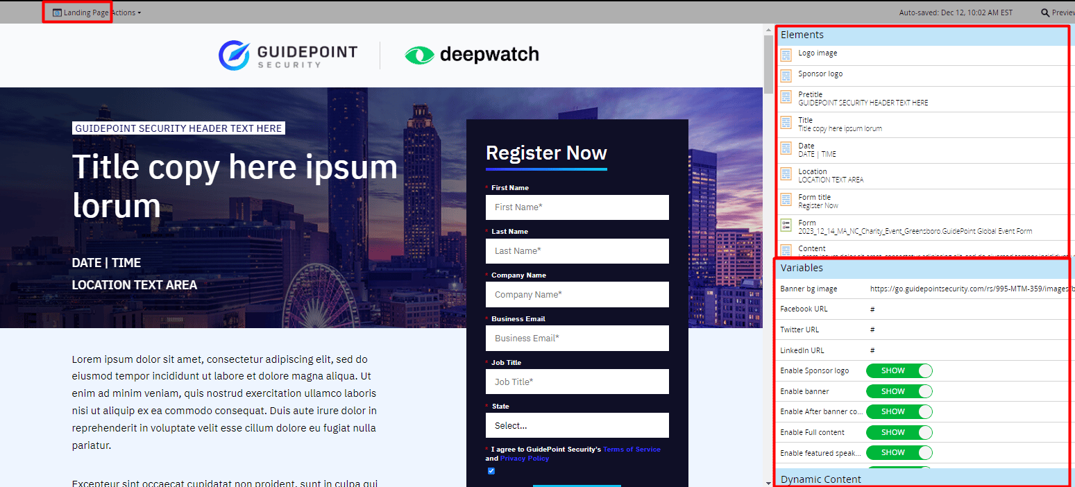Screen dimensions: 1075x487
Task: Edit the Twitter URL variable value
Action: point(872,330)
